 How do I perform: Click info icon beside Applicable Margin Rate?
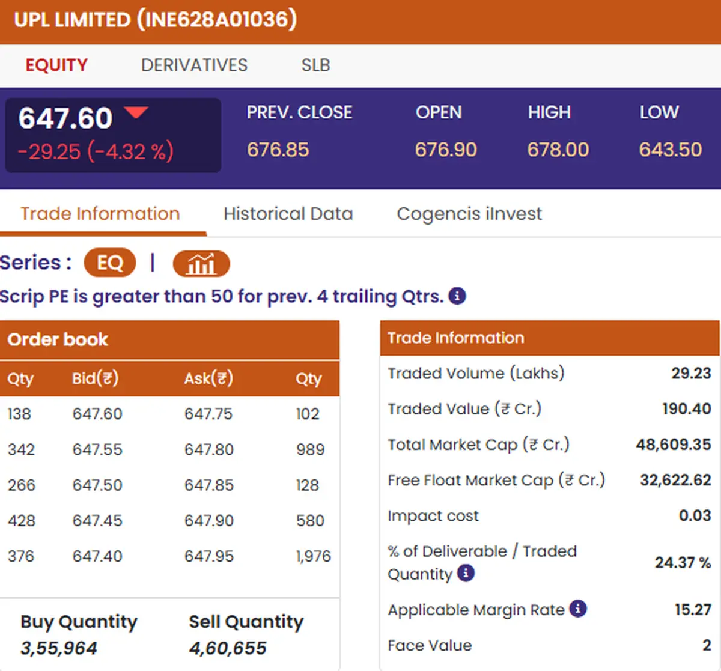tap(578, 609)
